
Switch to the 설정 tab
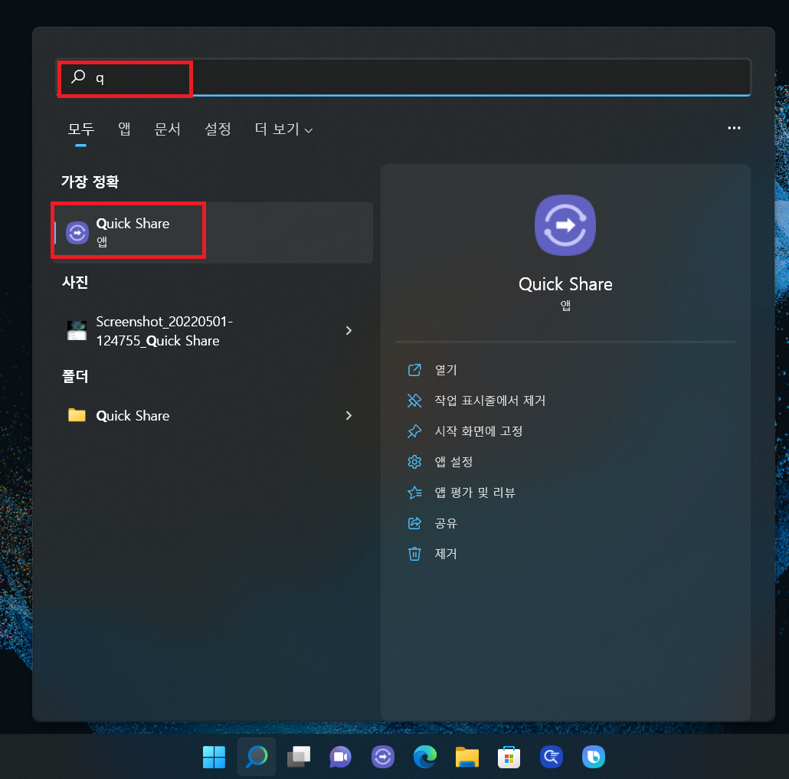218,129
